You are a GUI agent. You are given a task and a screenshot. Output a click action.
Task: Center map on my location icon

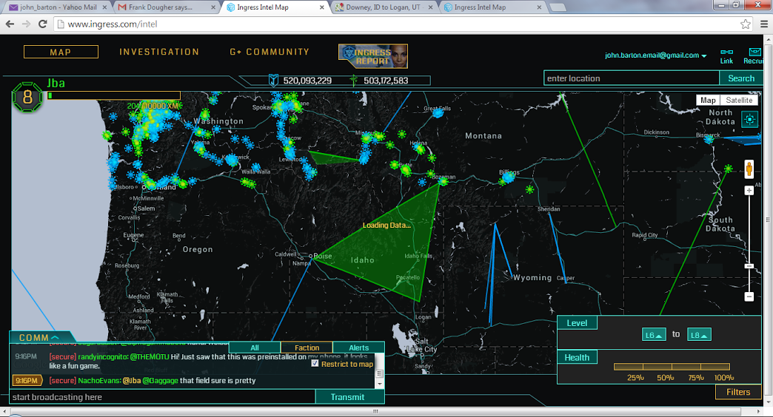coord(750,119)
